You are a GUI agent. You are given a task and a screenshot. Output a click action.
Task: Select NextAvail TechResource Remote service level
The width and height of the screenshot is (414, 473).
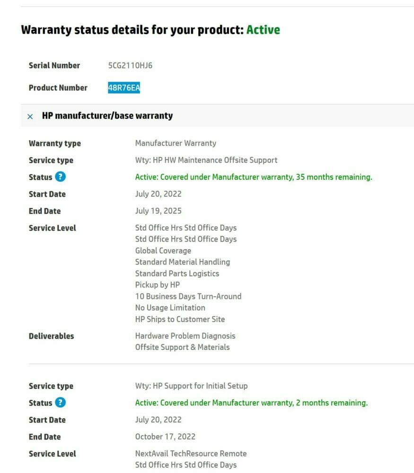point(191,454)
